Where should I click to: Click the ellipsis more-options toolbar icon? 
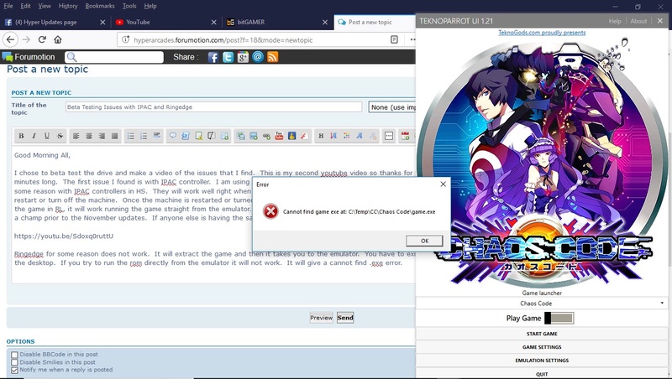(x=389, y=136)
